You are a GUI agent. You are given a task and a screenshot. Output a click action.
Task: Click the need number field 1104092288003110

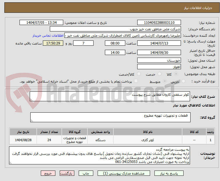(159, 23)
